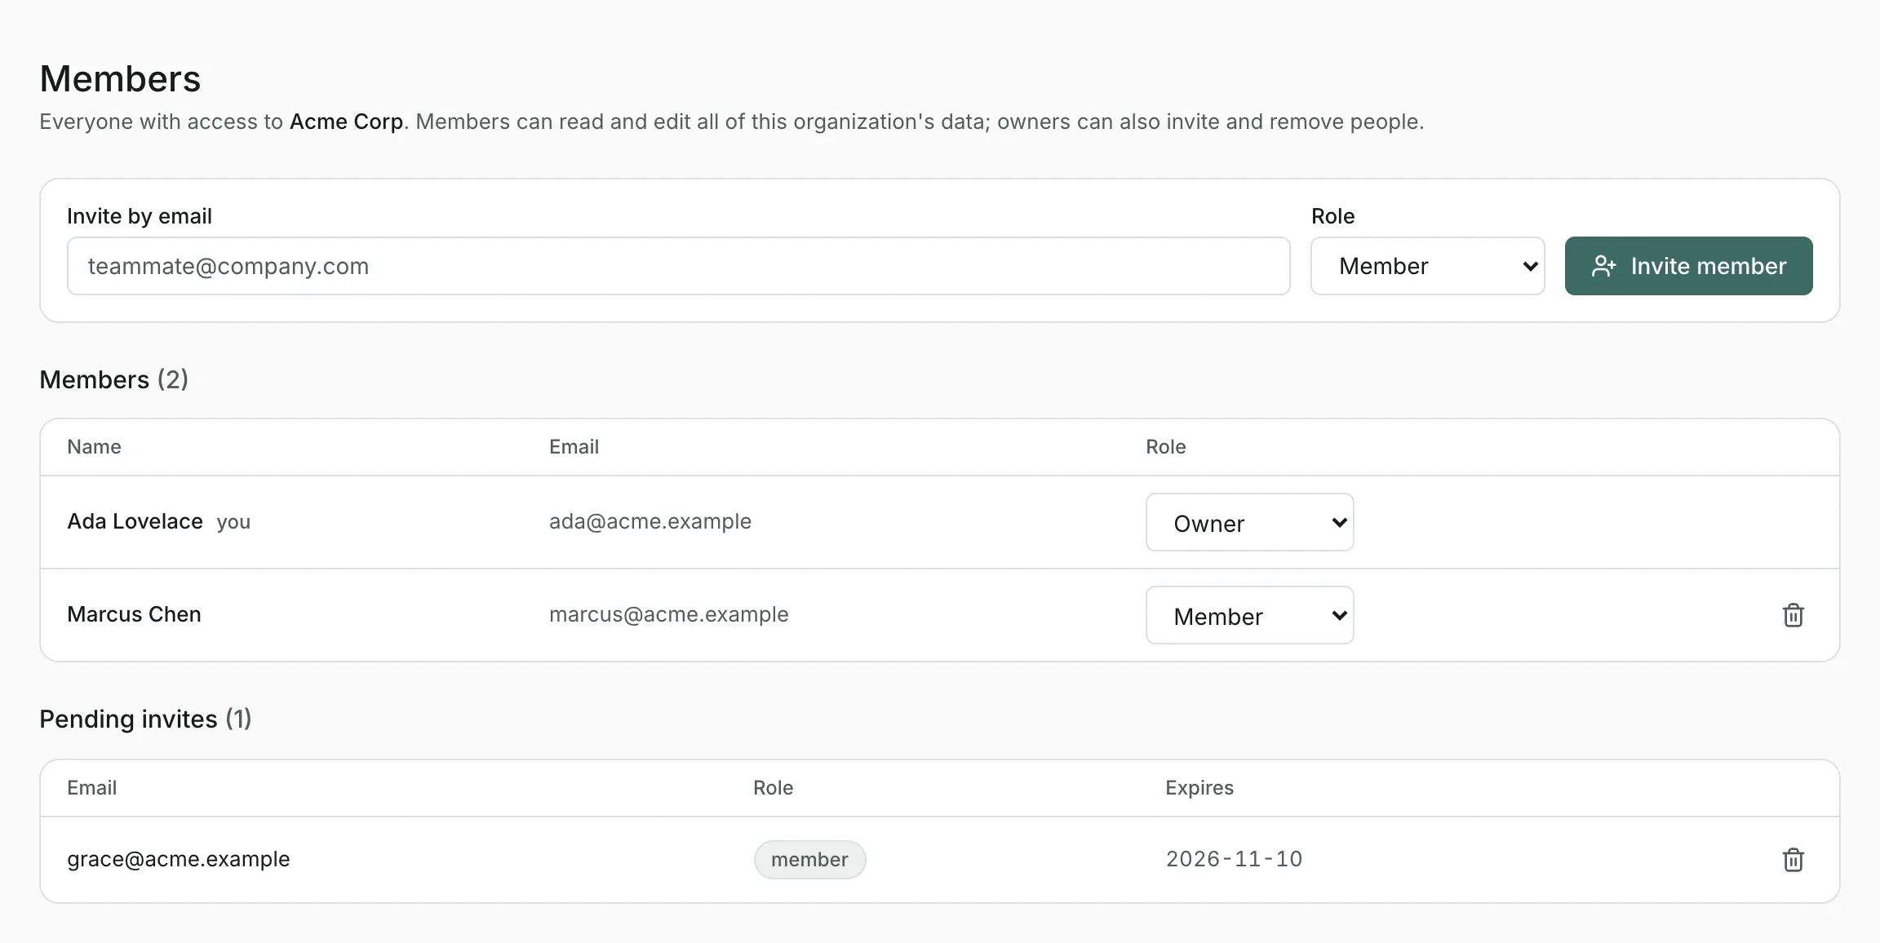Change Ada Lovelace's Owner role dropdown
The width and height of the screenshot is (1880, 943).
pyautogui.click(x=1249, y=522)
